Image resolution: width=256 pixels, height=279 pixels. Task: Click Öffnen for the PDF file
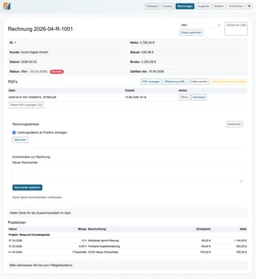185,97
